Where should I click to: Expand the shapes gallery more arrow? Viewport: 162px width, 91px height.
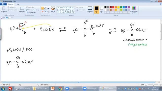click(x=75, y=12)
